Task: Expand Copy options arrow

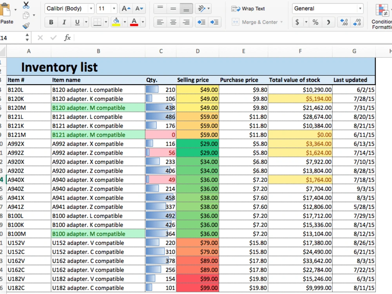Action: [x=34, y=15]
